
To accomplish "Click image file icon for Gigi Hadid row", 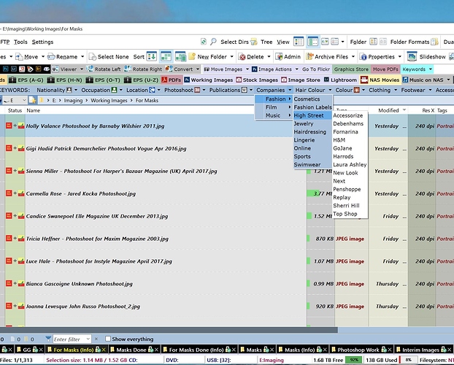I will point(21,148).
